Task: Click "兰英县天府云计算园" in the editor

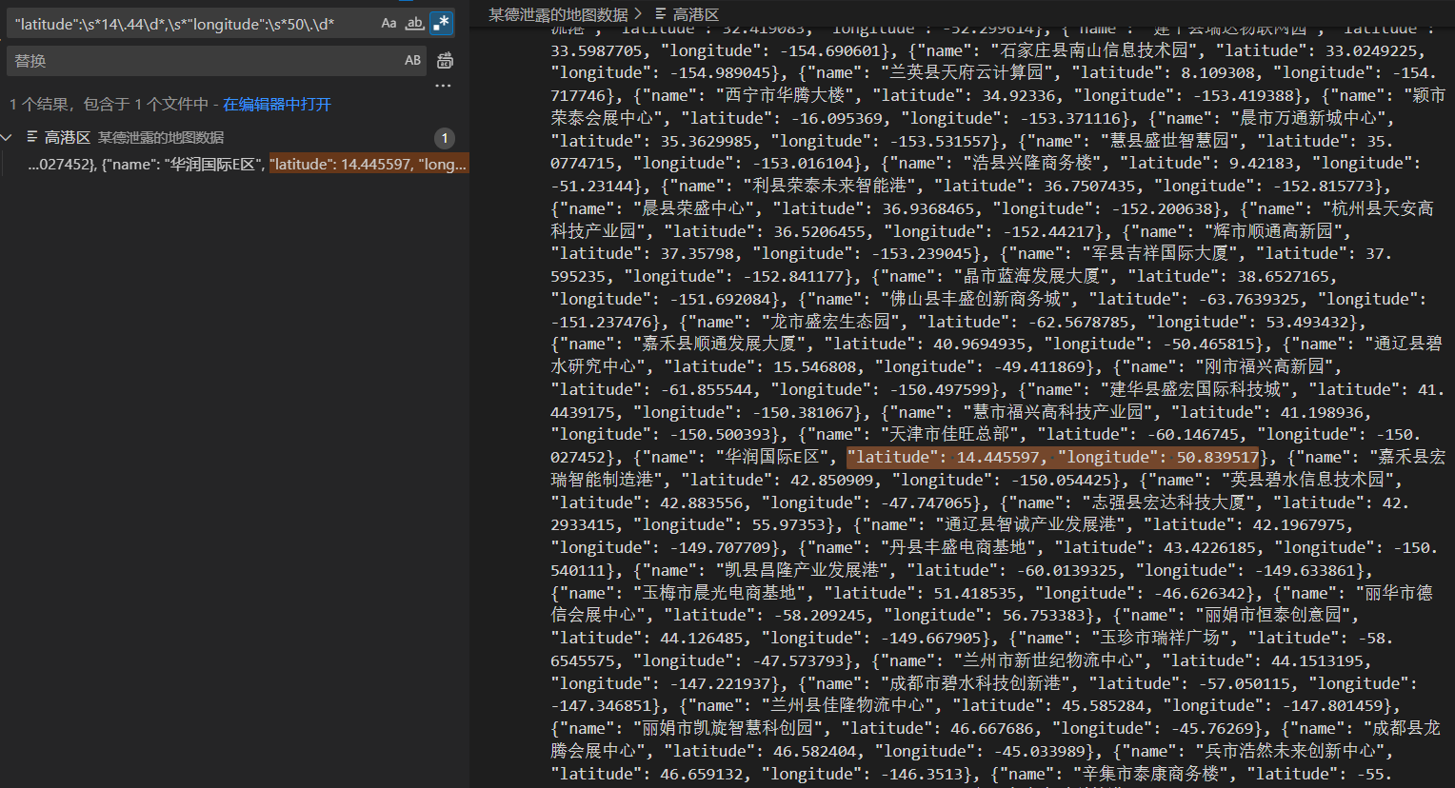Action: point(967,72)
